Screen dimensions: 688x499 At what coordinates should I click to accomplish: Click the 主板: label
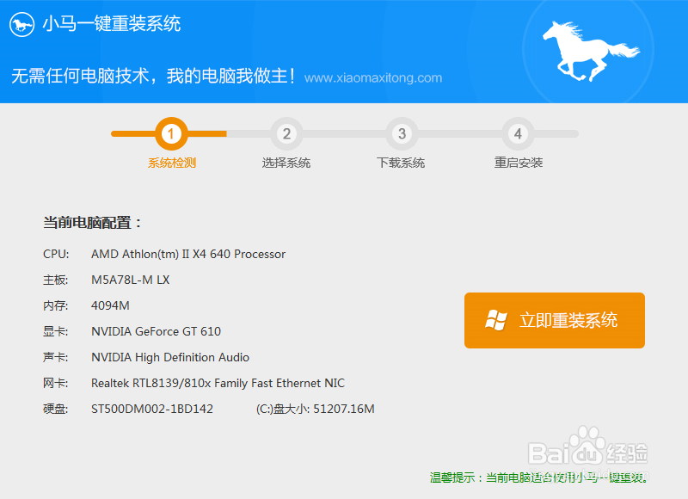pos(55,280)
